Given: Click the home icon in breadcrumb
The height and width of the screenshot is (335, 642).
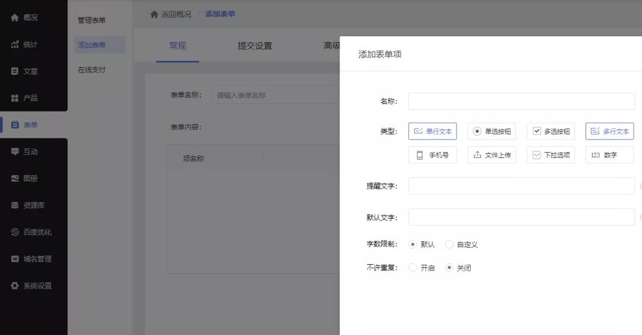Looking at the screenshot, I should click(154, 14).
